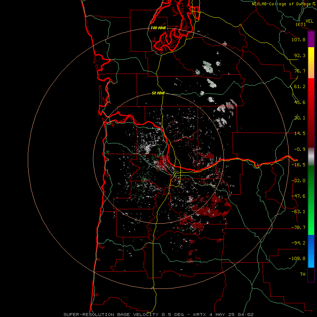Click the NEXLAB-College of DuPage label
Image resolution: width=317 pixels, height=317 pixels.
284,4
